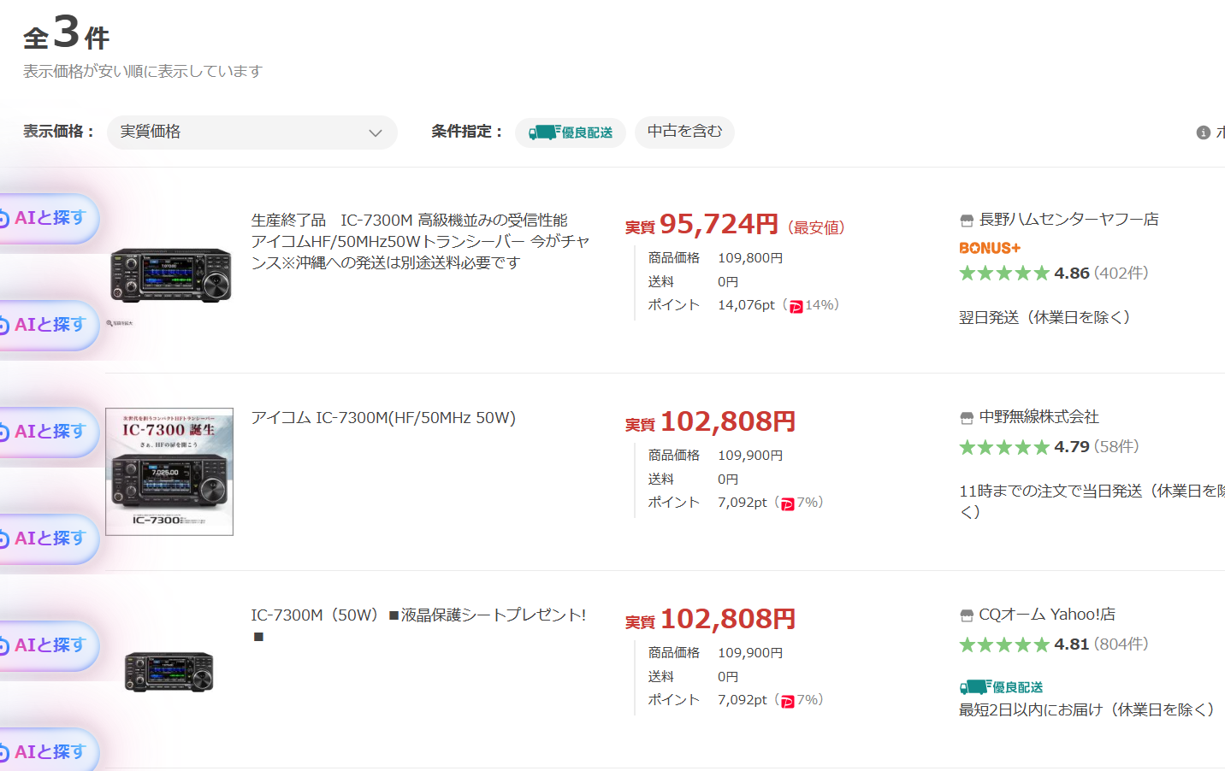Toggle the 優良配送 delivery filter
Image resolution: width=1225 pixels, height=771 pixels.
(x=571, y=132)
